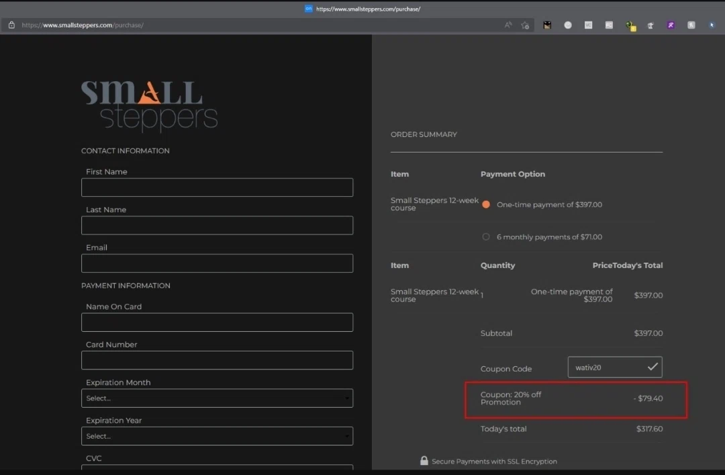Open the grey satellite-dish extension icon
This screenshot has height=475, width=725.
[x=650, y=26]
